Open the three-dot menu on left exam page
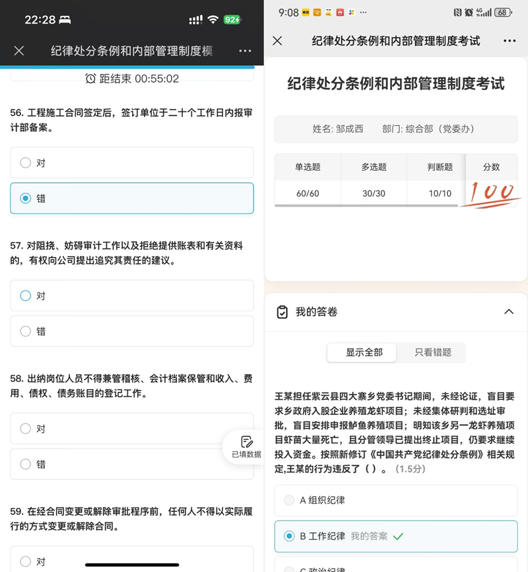Image resolution: width=528 pixels, height=572 pixels. (245, 51)
